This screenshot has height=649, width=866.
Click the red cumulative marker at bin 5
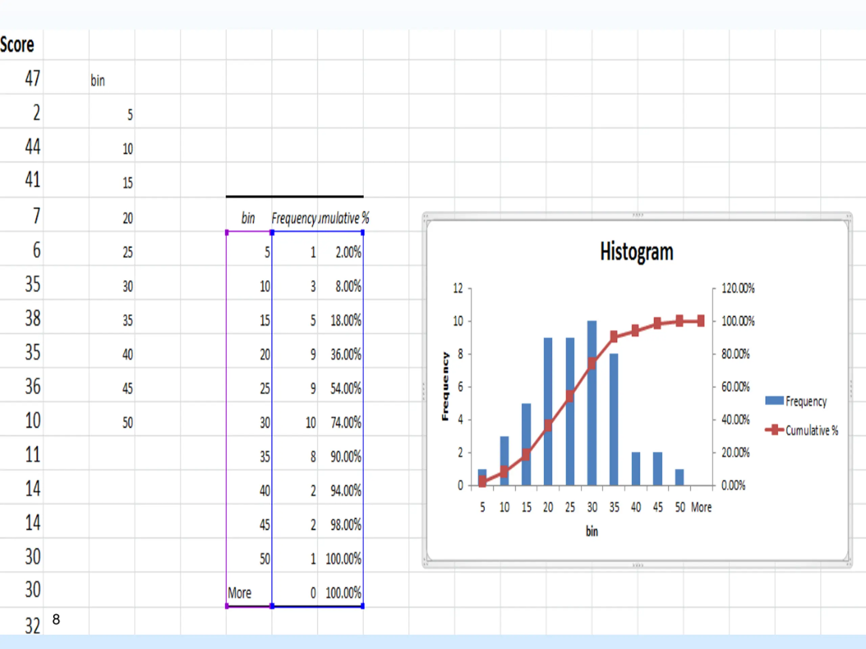482,482
